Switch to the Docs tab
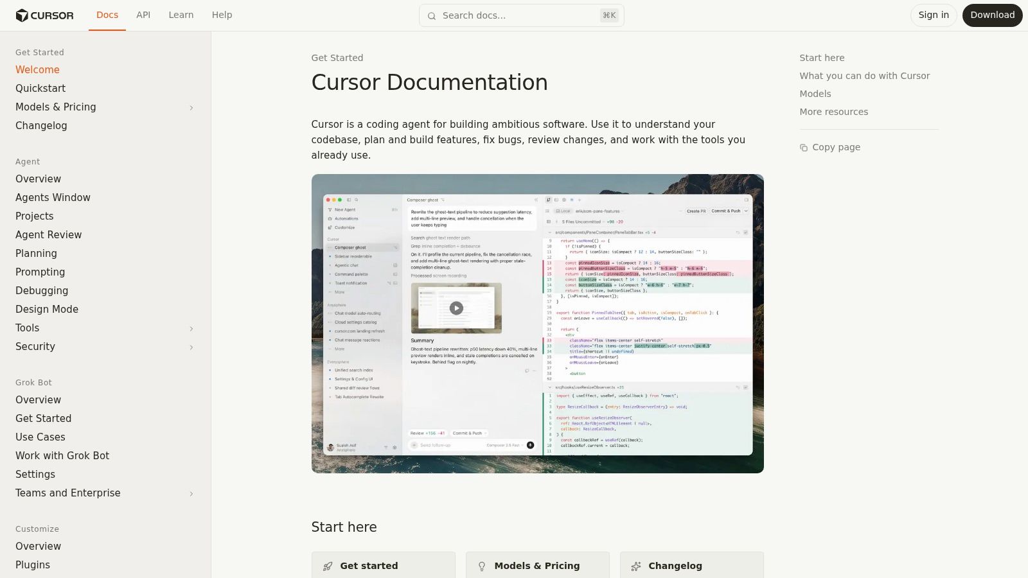Image resolution: width=1028 pixels, height=578 pixels. pos(107,15)
